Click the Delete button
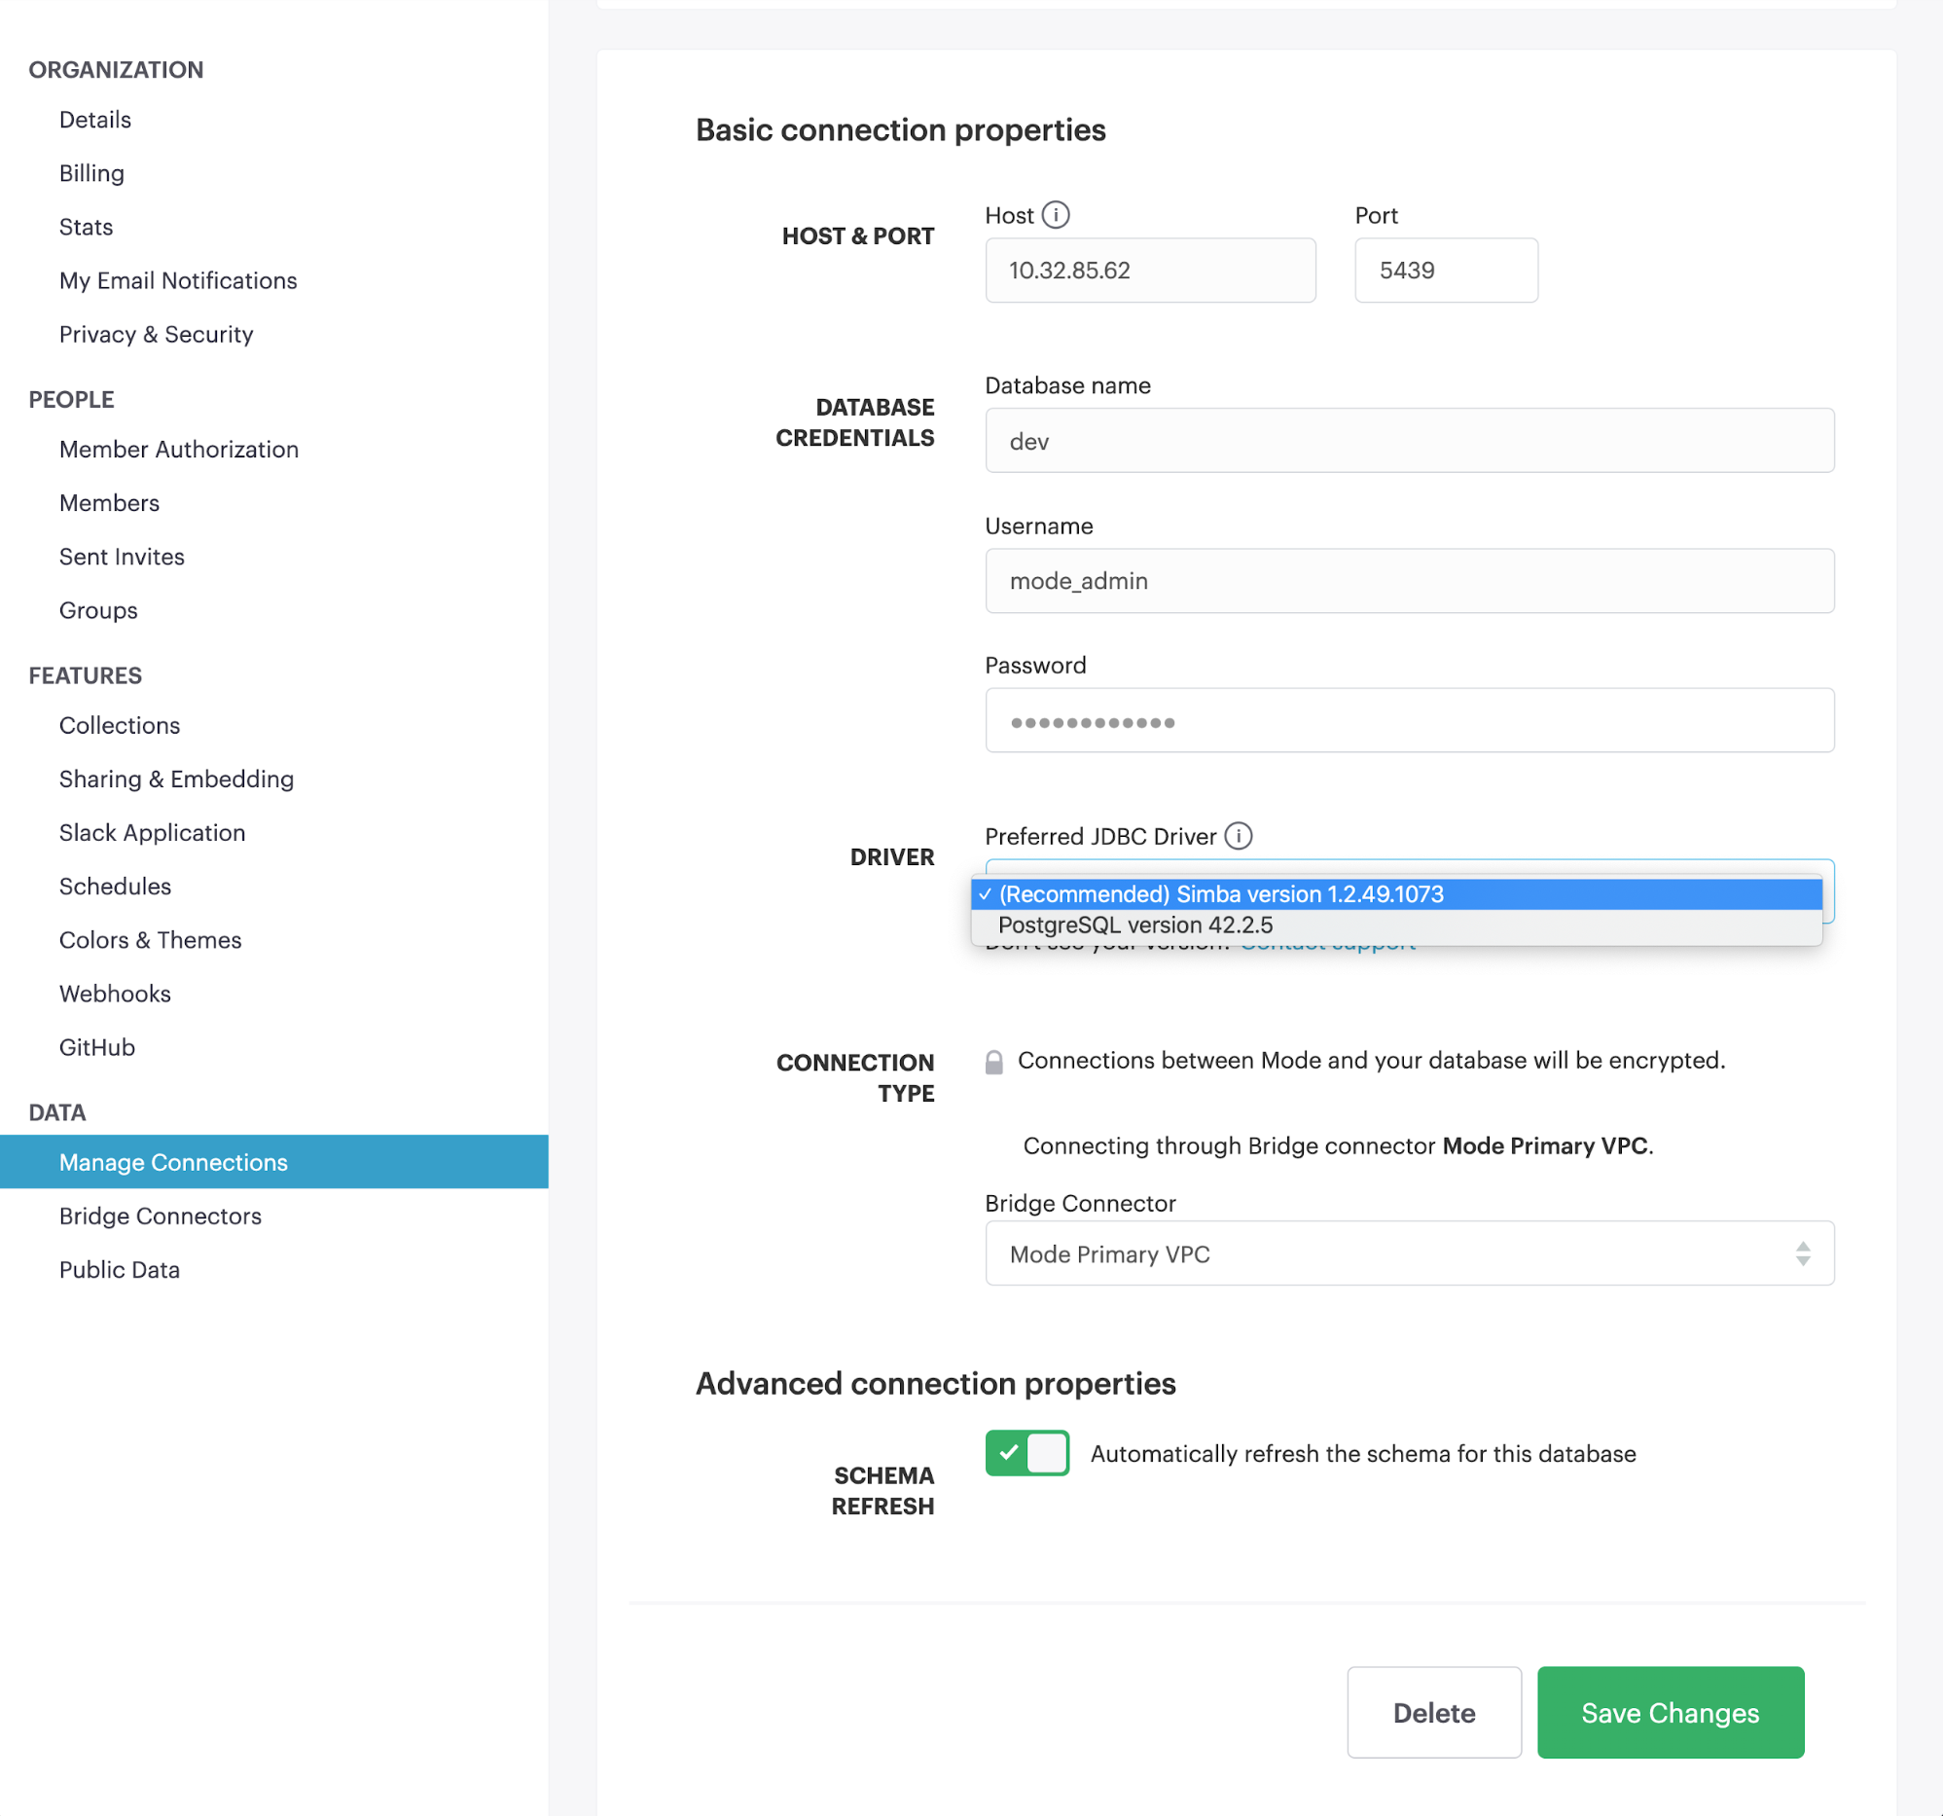Image resolution: width=1943 pixels, height=1816 pixels. pos(1433,1712)
